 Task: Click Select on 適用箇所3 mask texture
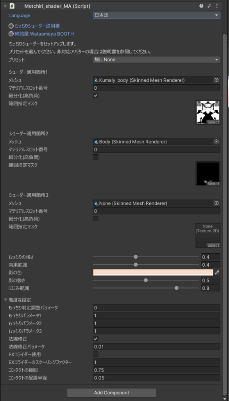point(213,246)
